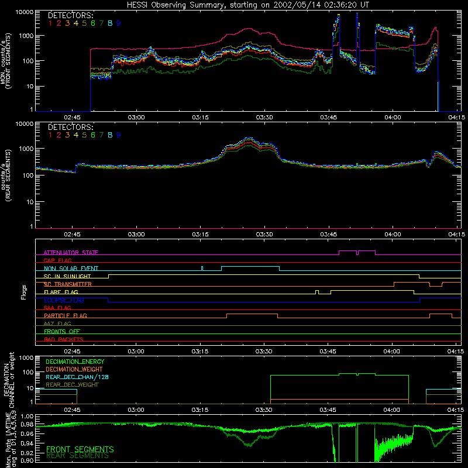Select the BAD PACKETS flag label
This screenshot has height=468, width=468.
(64, 339)
